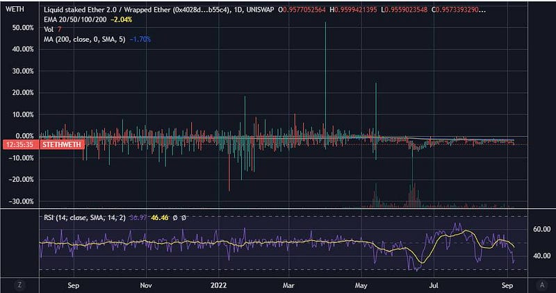Click the WETH currency label
Screen dimensions: 556x293
pos(15,9)
